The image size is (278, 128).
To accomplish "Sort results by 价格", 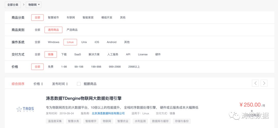I will [x=38, y=84].
